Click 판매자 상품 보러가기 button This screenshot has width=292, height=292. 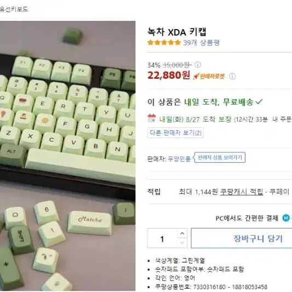pyautogui.click(x=220, y=158)
